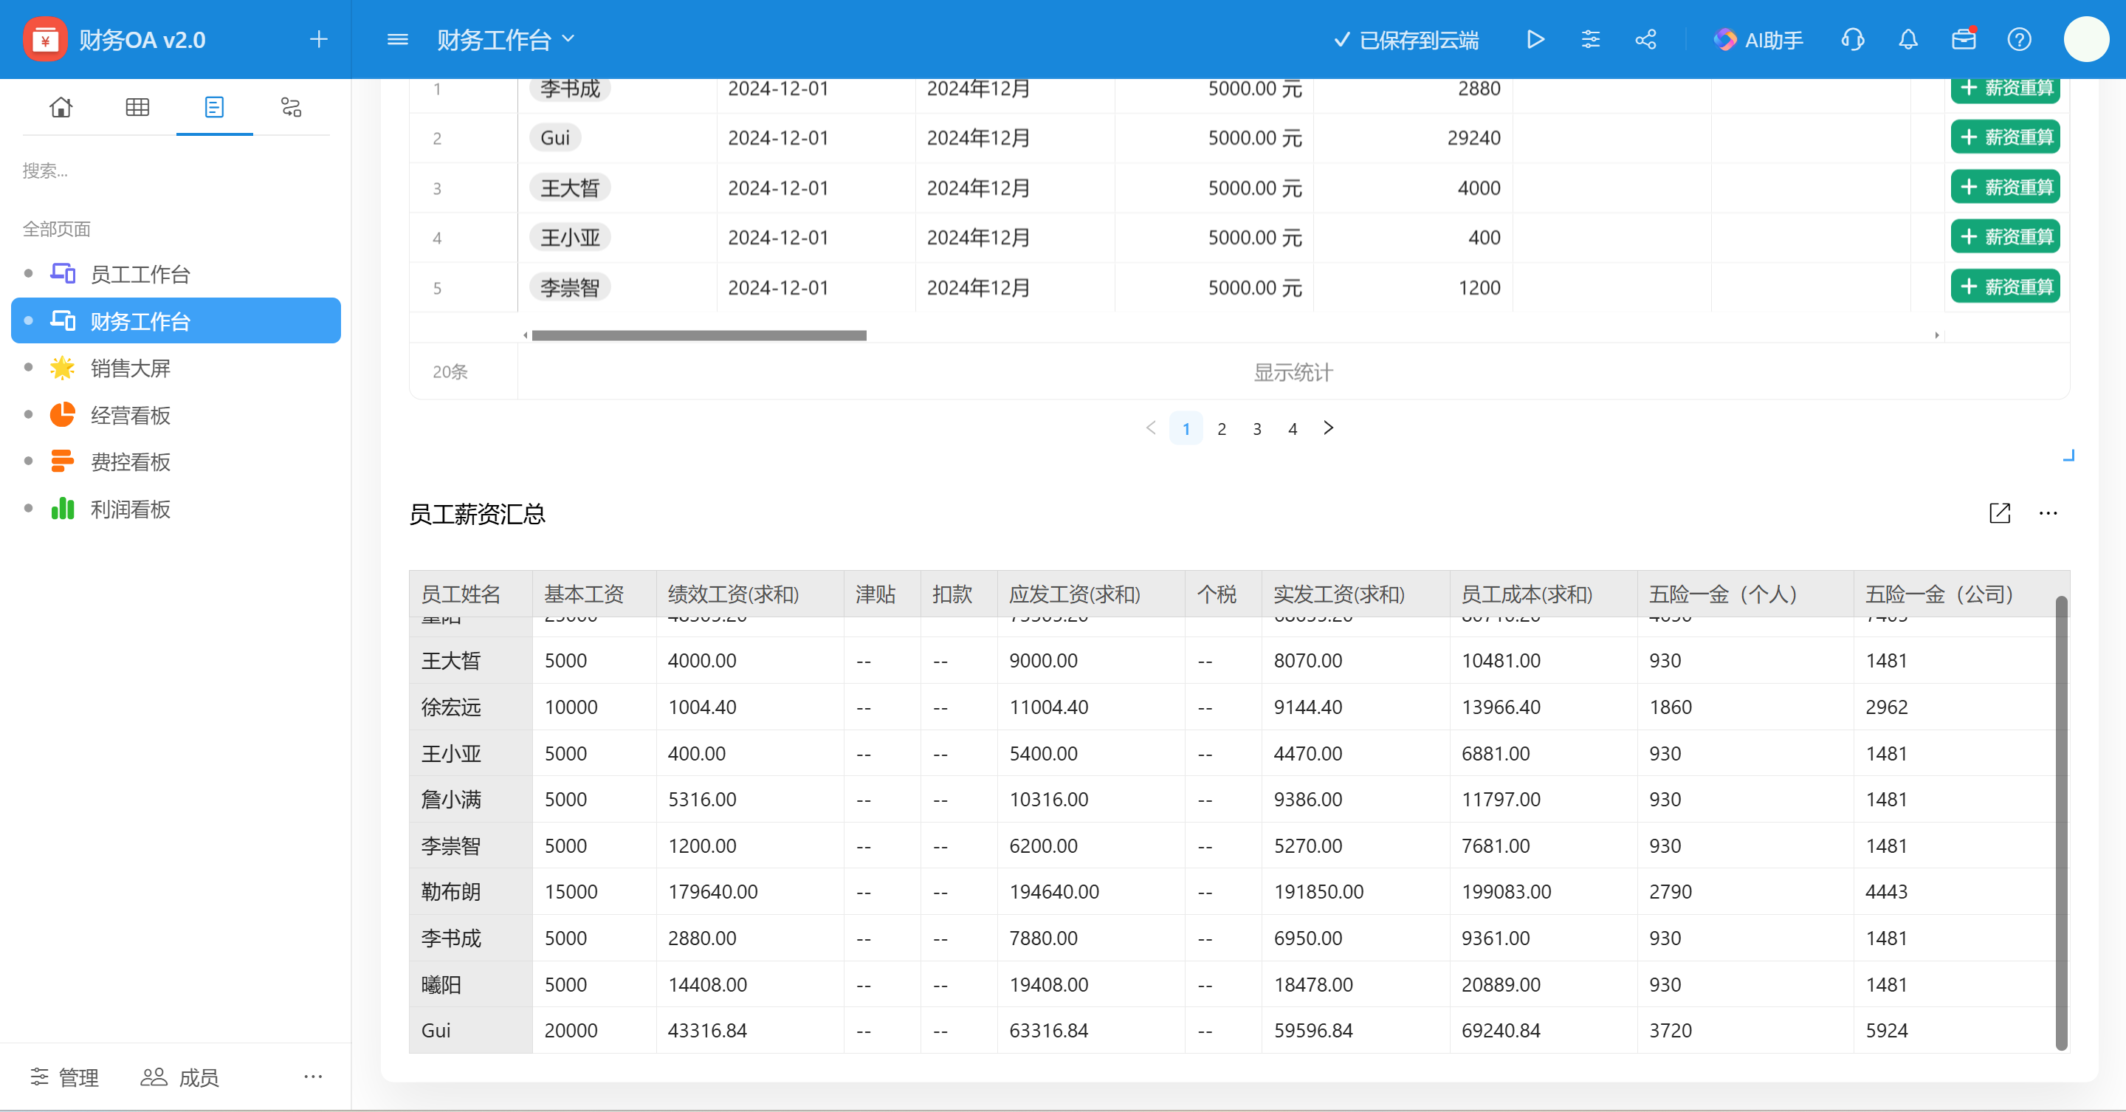
Task: Go to pagination page 2
Action: pos(1222,428)
